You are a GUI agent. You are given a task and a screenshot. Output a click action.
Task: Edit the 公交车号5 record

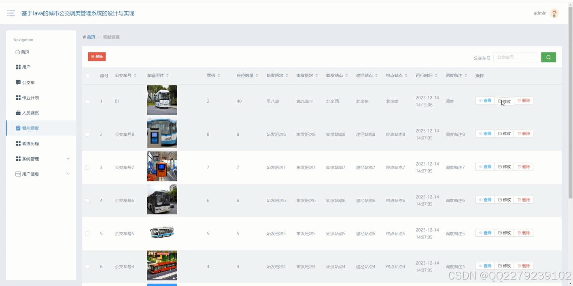pos(504,233)
